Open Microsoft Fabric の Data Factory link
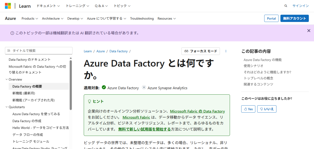314x149 pixels. (x=197, y=111)
